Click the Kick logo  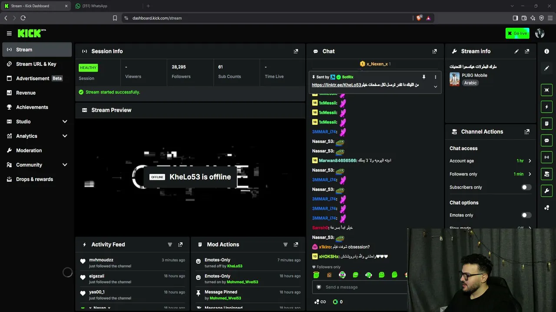coord(31,33)
